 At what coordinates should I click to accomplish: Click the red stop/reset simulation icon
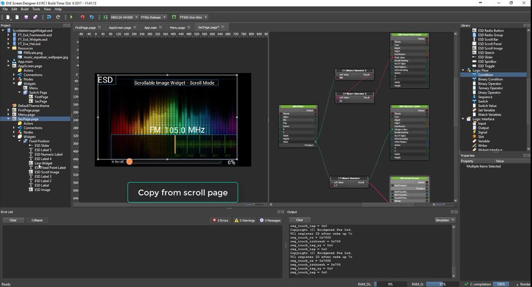(82, 18)
